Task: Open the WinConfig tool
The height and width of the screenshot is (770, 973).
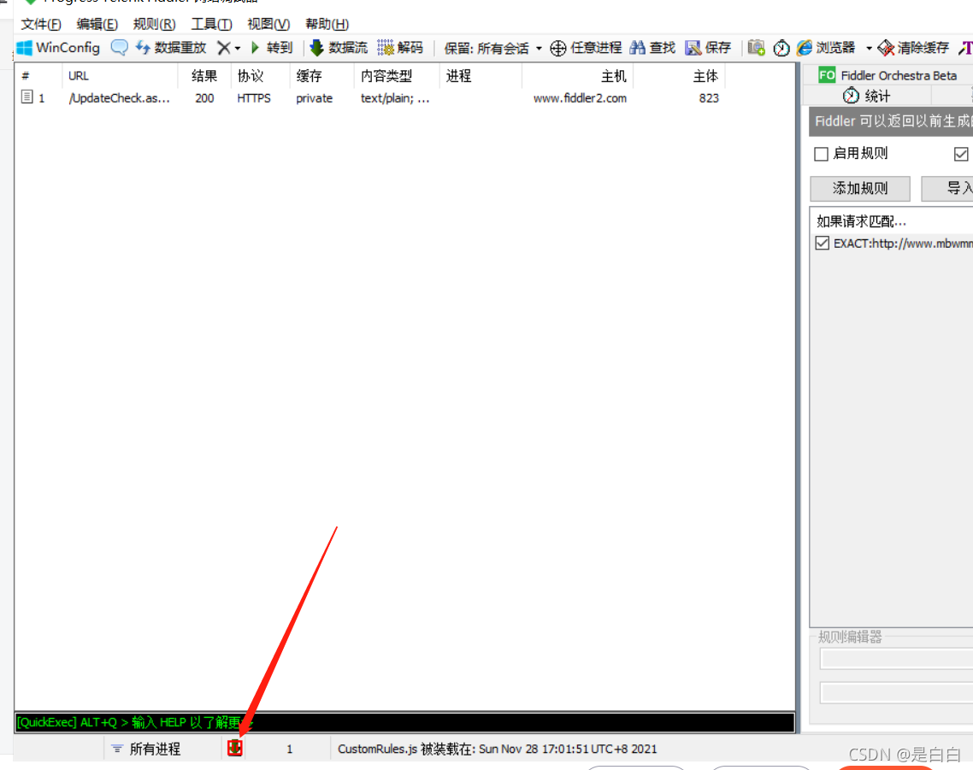Action: pos(58,48)
